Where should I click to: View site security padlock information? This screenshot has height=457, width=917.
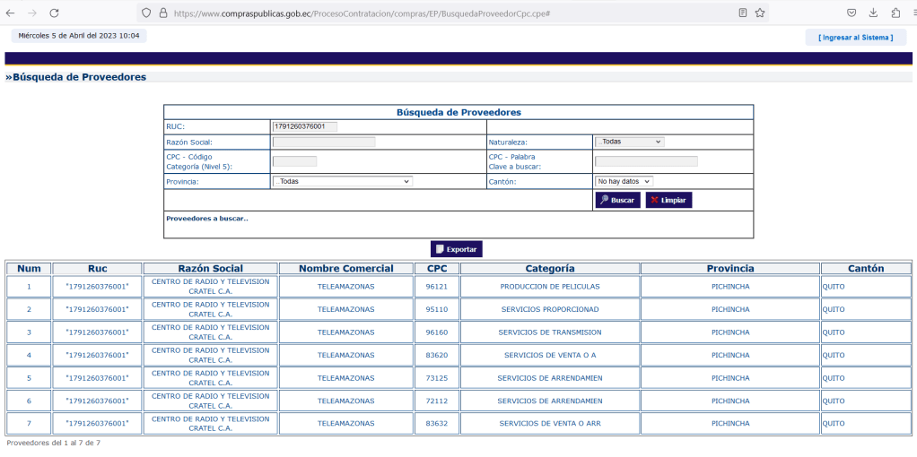(162, 13)
